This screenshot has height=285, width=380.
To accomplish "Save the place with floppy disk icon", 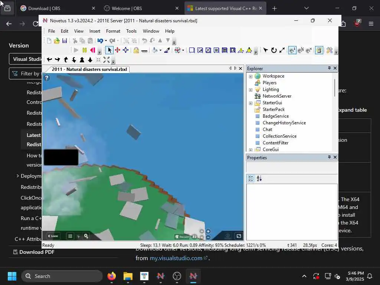I will pyautogui.click(x=65, y=41).
